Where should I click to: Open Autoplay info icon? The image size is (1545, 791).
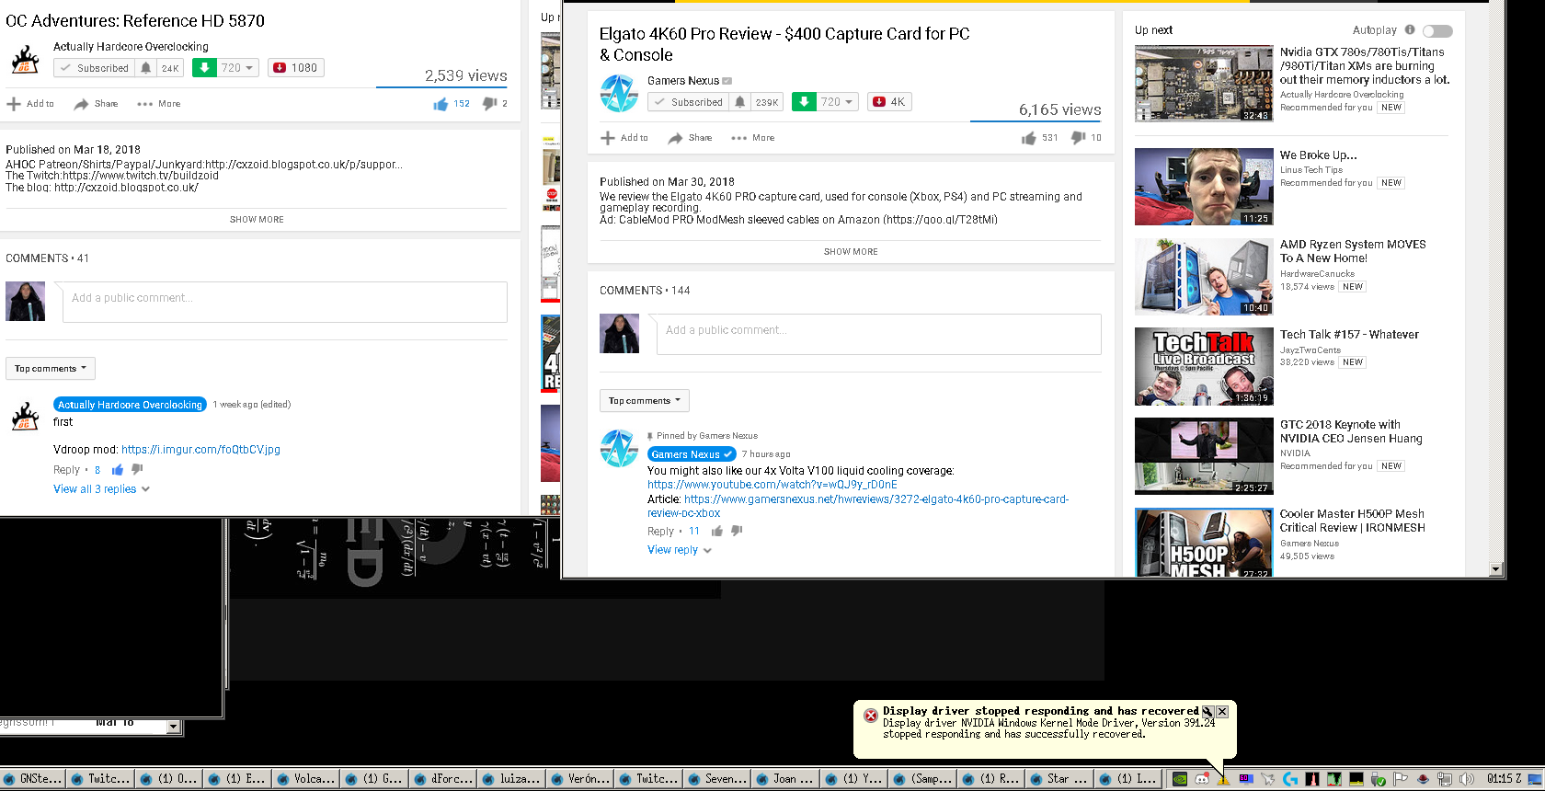point(1410,29)
